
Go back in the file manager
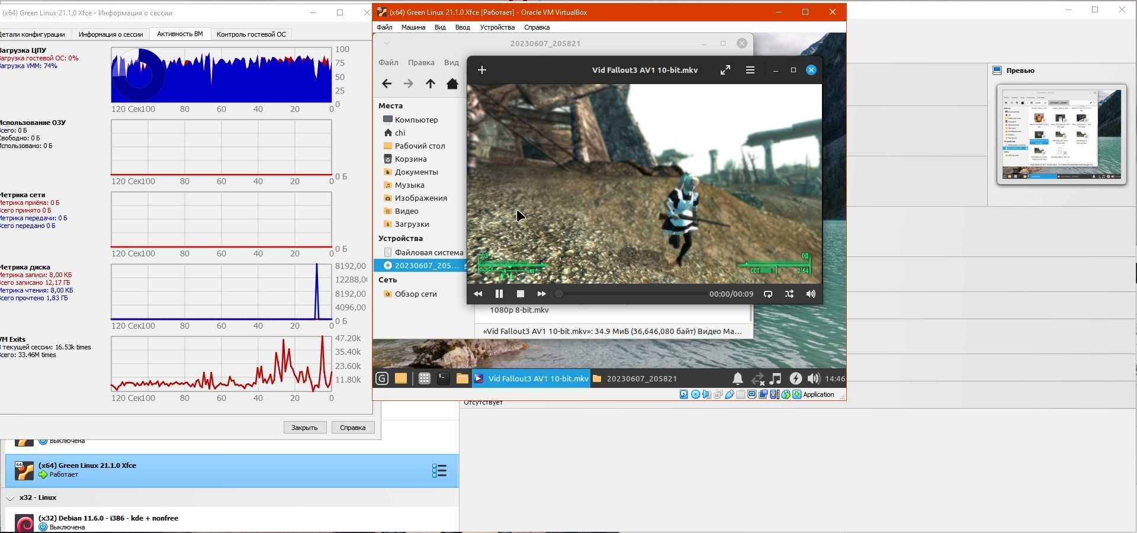click(x=387, y=84)
